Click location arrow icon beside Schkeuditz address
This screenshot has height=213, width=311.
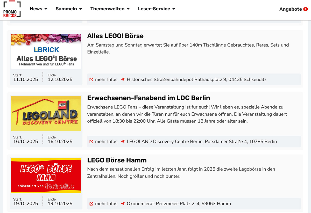pos(123,79)
